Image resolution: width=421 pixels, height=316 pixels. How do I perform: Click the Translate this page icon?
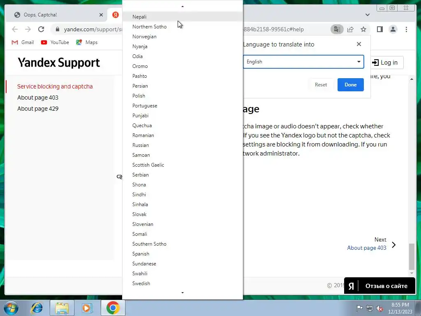coord(337,29)
